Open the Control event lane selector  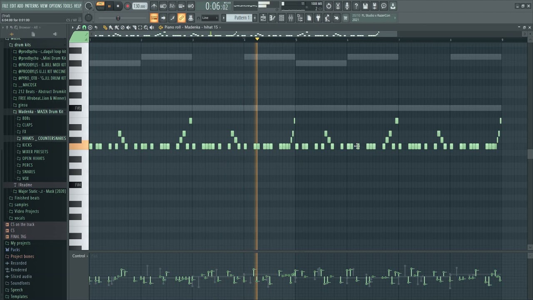[80, 256]
